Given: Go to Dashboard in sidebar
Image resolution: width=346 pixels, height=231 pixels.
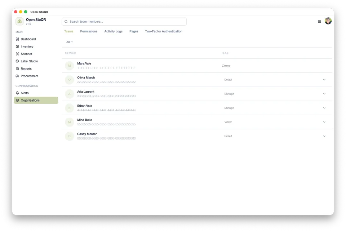Looking at the screenshot, I should point(36,39).
